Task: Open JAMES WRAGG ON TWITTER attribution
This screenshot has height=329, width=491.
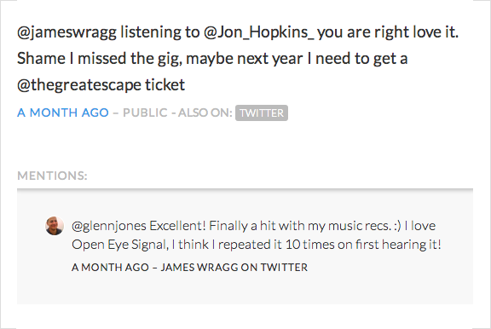Action: pyautogui.click(x=234, y=268)
